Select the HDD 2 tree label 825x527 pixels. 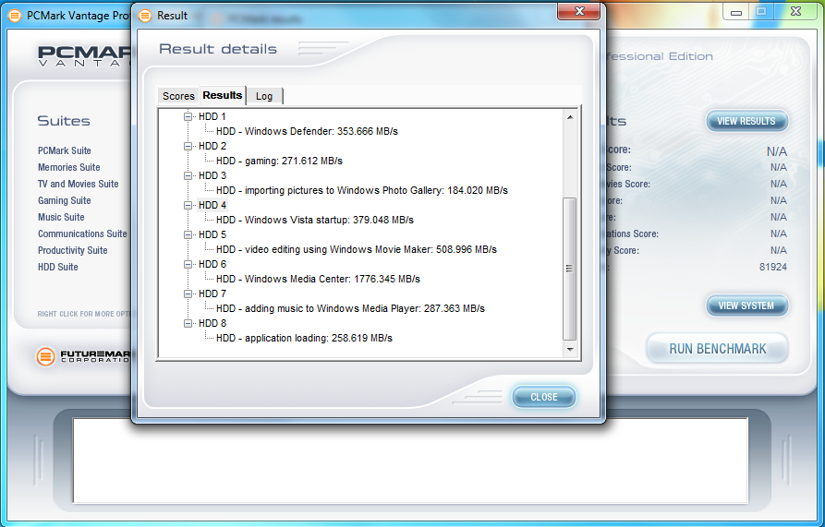coord(212,146)
